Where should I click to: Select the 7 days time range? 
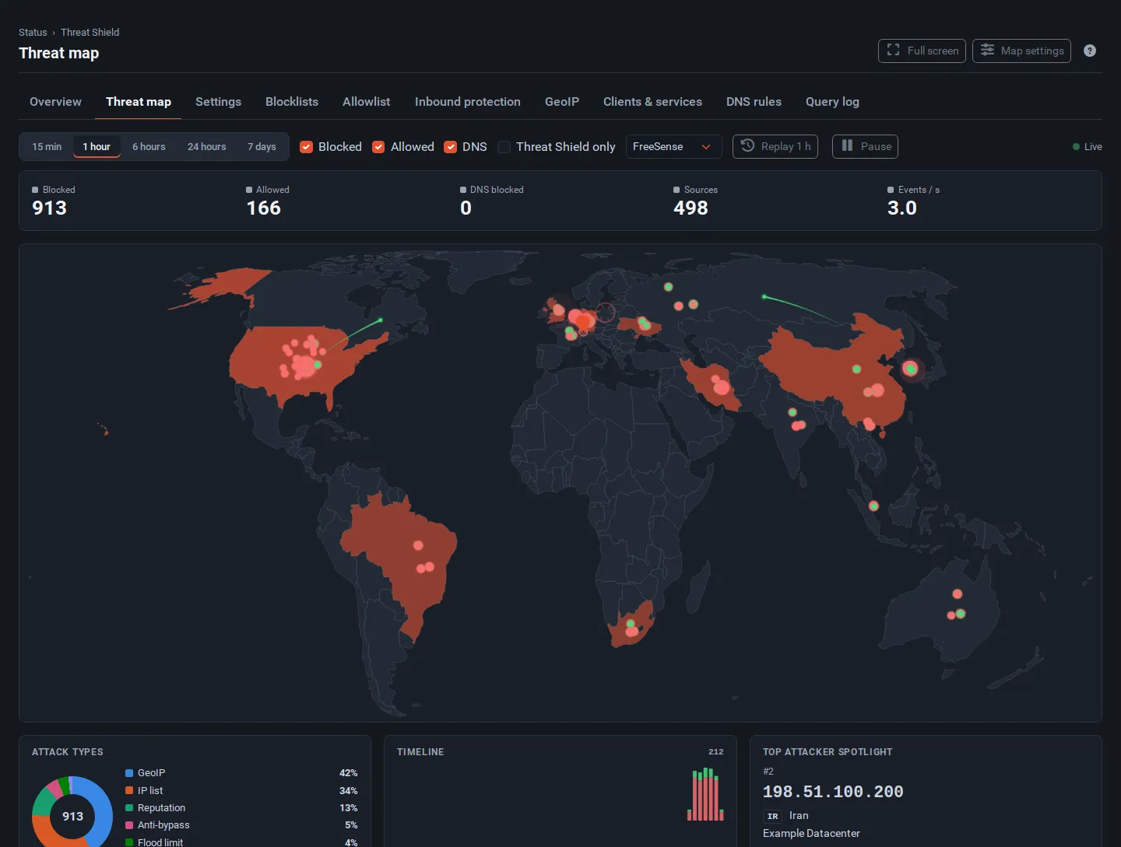pyautogui.click(x=262, y=146)
